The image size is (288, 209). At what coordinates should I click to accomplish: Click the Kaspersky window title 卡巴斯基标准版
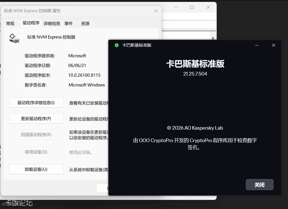137,45
